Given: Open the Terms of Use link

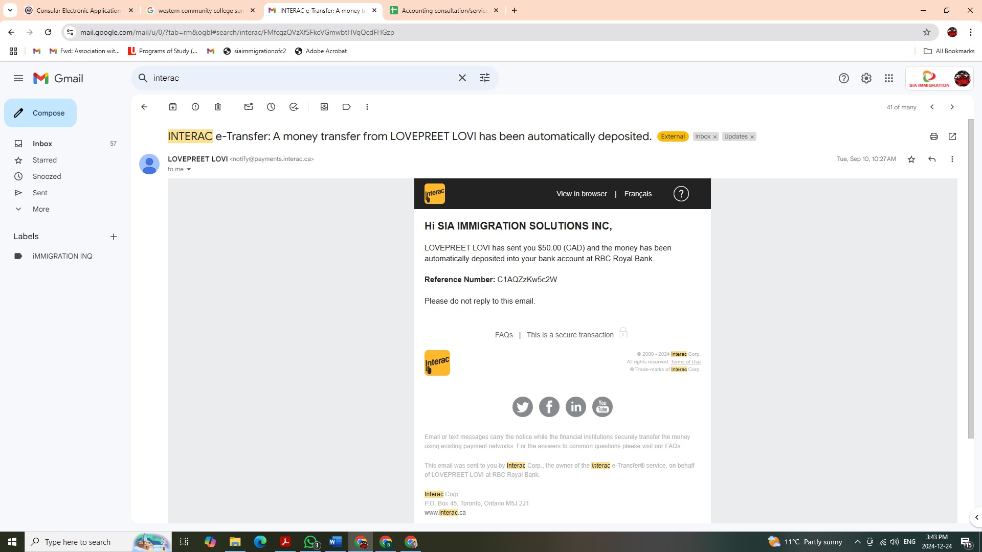Looking at the screenshot, I should click(685, 362).
